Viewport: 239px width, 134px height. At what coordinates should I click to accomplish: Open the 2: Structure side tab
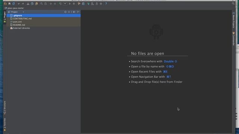(5, 108)
